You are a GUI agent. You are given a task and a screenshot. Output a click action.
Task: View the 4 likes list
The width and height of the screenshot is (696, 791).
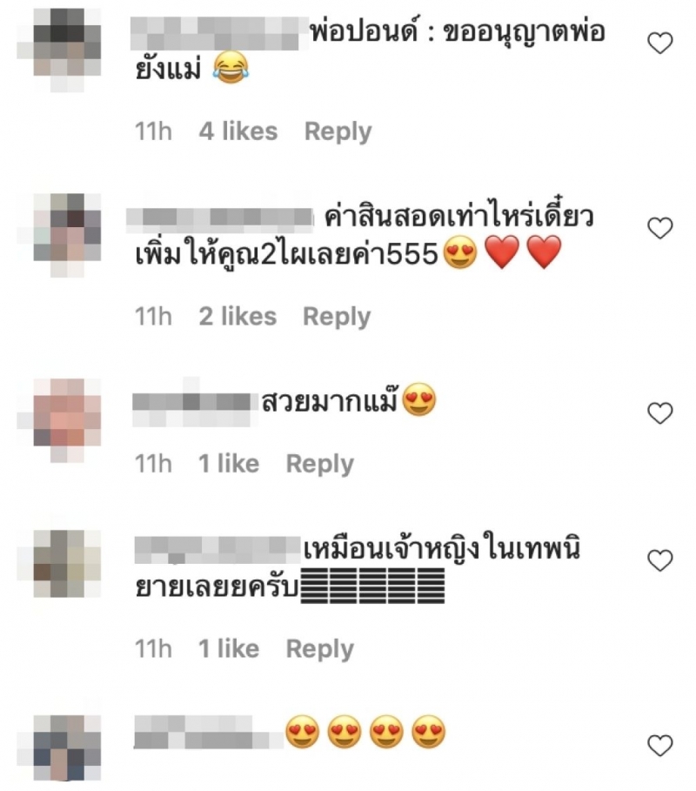(x=238, y=131)
